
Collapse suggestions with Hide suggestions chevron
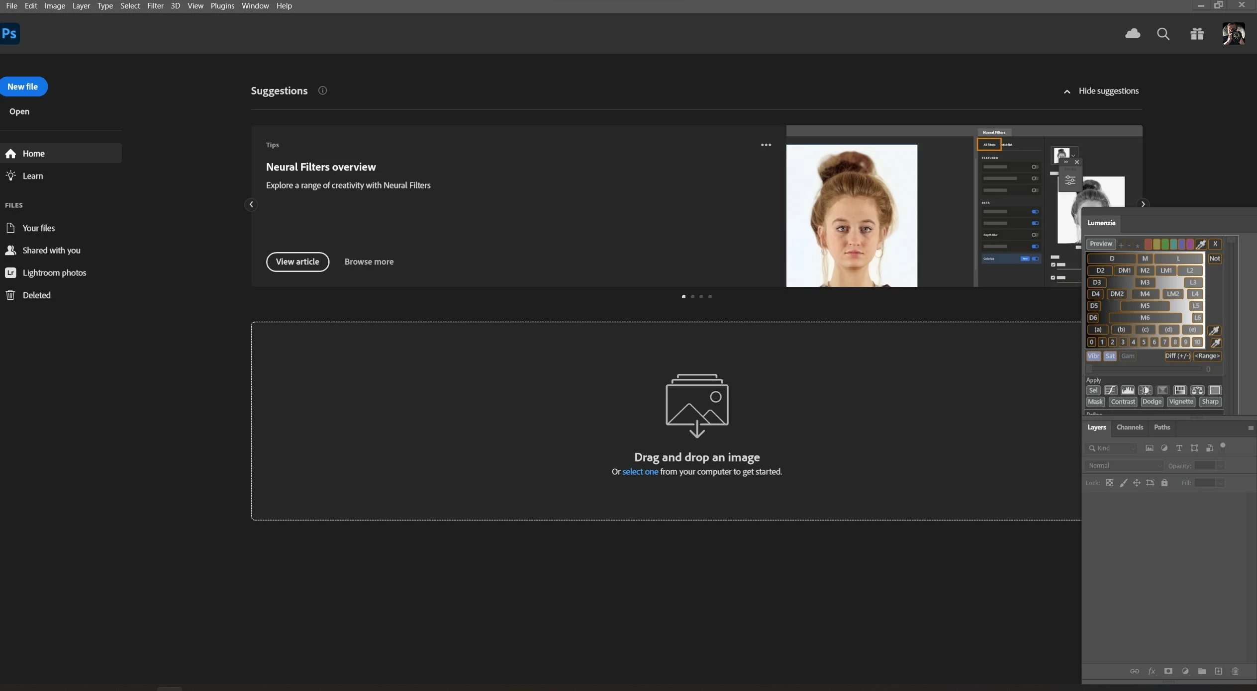coord(1066,91)
